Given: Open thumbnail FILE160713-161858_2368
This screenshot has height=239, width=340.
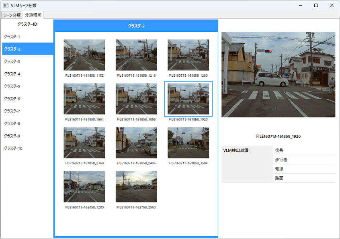Looking at the screenshot, I should 84,143.
